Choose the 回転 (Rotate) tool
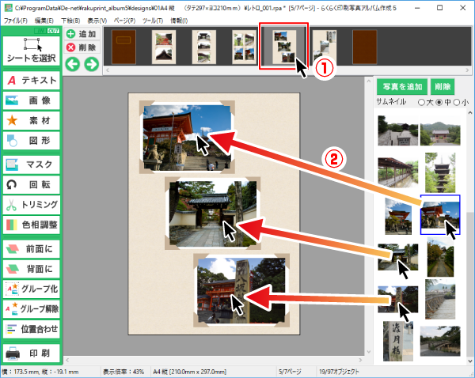Screen dimensions: 475x378 (32, 184)
